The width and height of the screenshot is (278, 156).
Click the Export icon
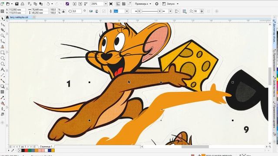tap(80, 4)
